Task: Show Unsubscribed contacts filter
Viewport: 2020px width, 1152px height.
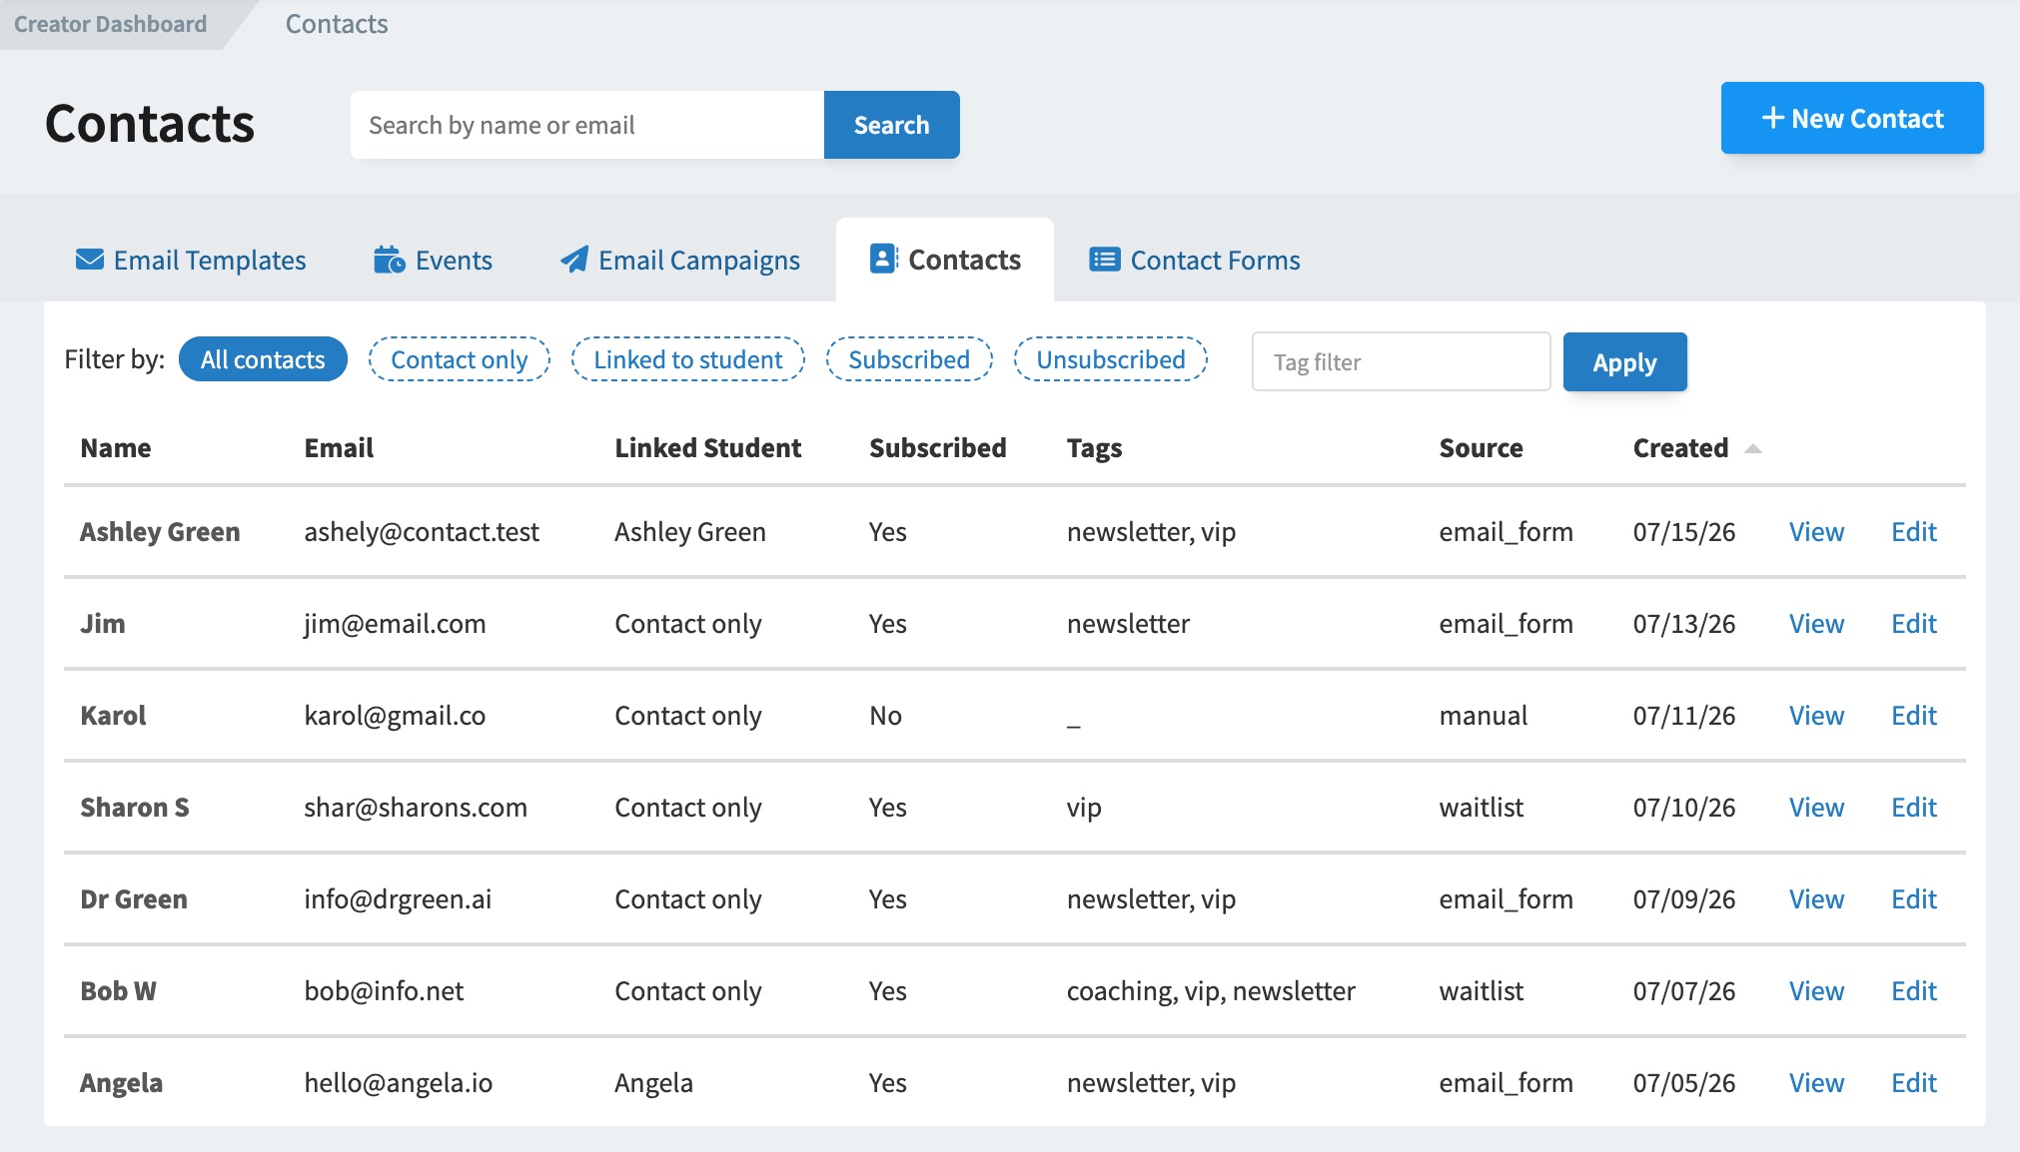Action: (1111, 359)
